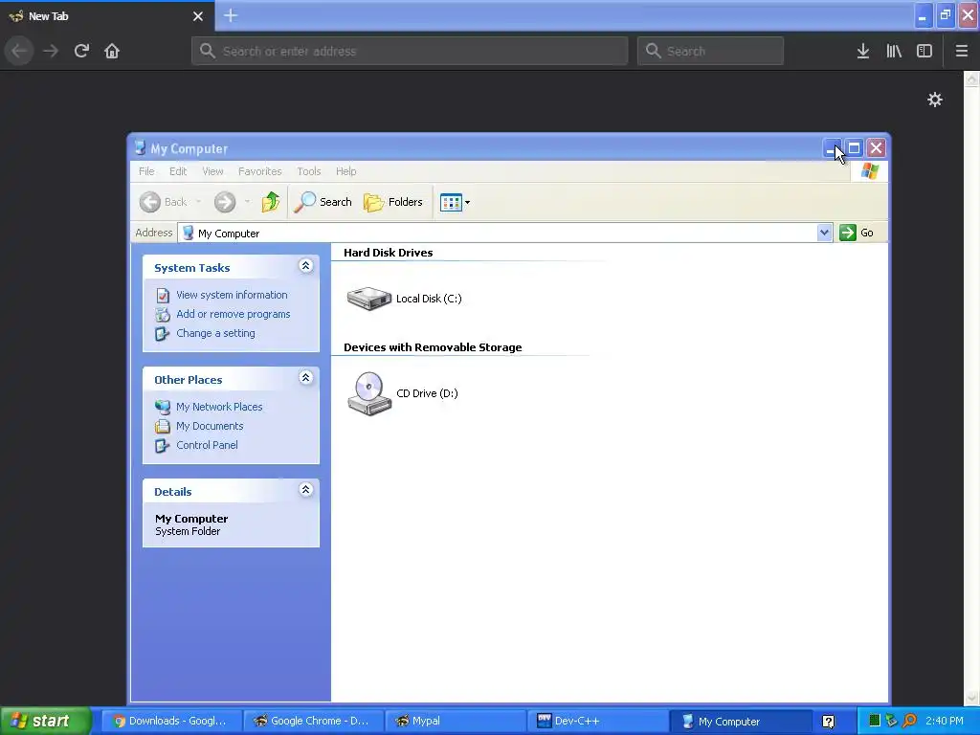Expand the Address bar dropdown

[824, 233]
